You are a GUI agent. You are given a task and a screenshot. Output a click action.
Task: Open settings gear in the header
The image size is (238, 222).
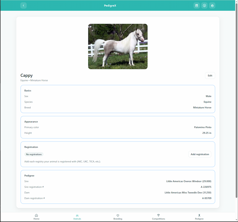(212, 5)
